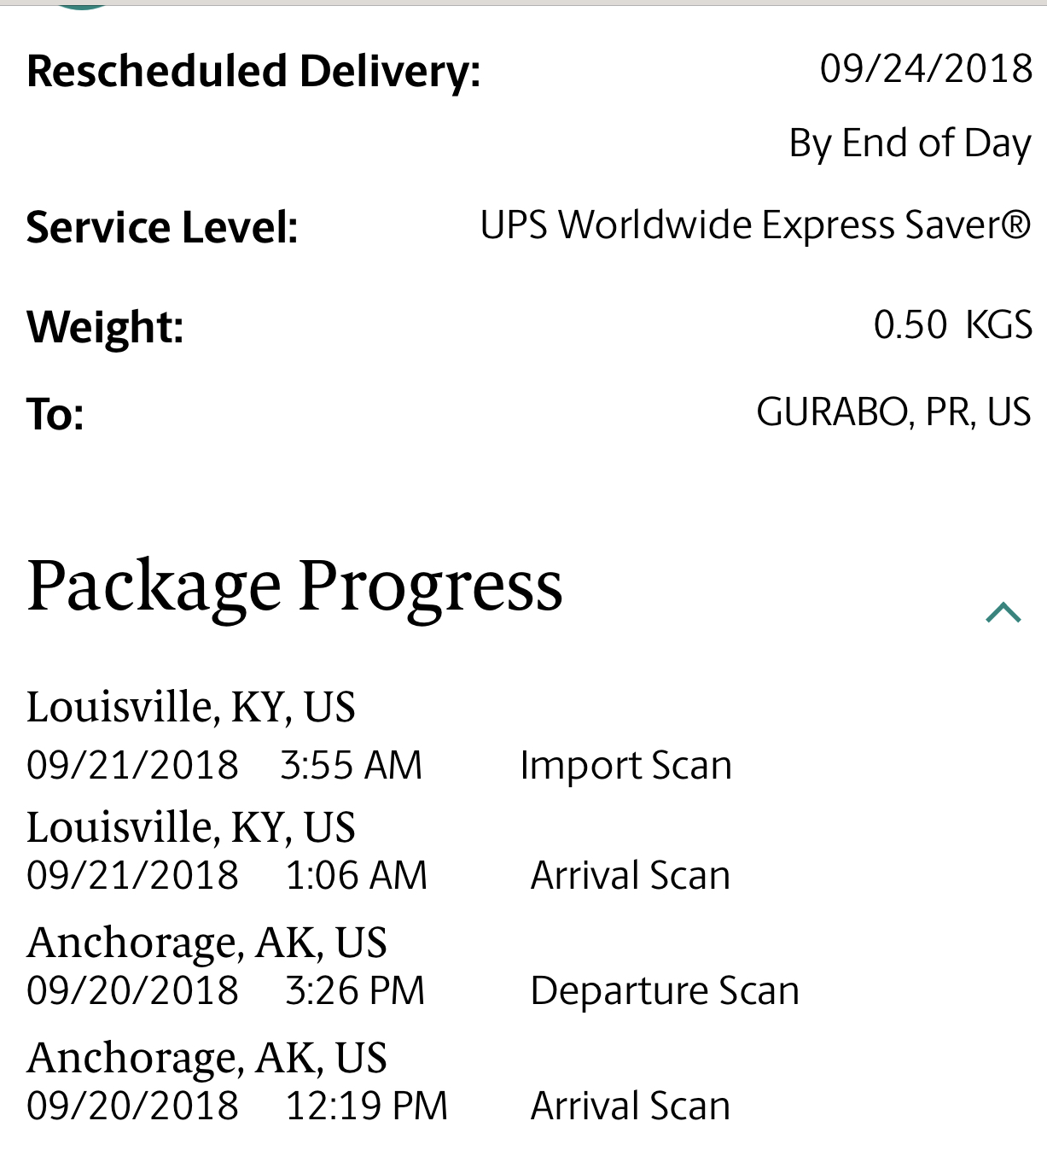The image size is (1047, 1156).
Task: Click the Arrival Scan at 1:06 AM
Action: point(630,875)
